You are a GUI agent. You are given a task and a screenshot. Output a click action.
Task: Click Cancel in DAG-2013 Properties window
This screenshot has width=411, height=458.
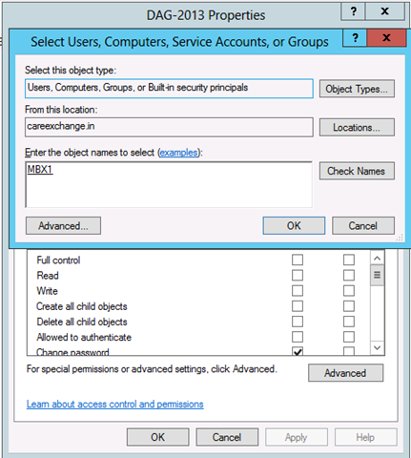pyautogui.click(x=227, y=437)
